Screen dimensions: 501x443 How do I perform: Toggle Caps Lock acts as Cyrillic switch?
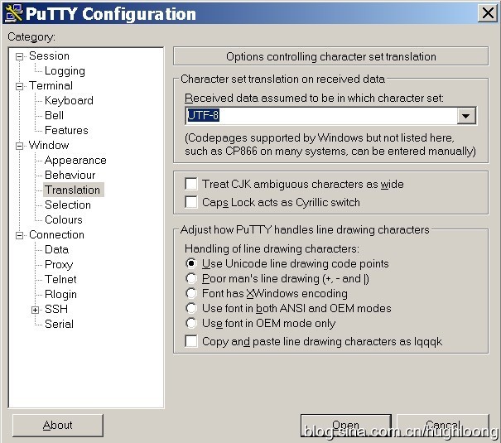click(191, 202)
